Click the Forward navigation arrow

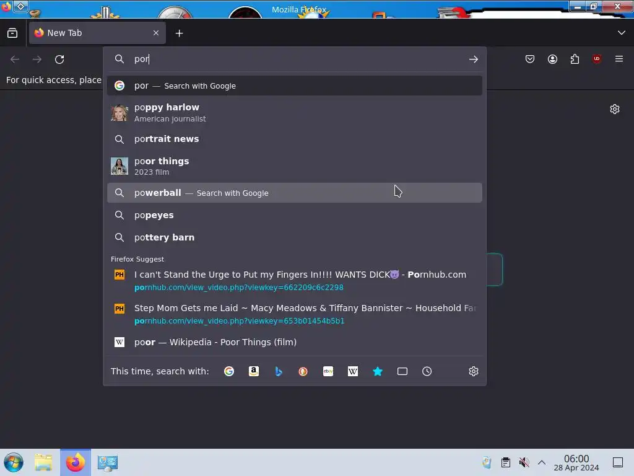[37, 59]
